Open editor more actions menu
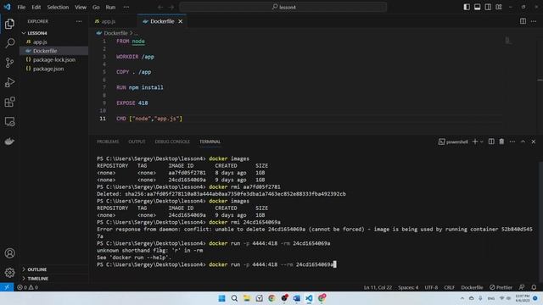Viewport: 543px width, 305px height. 534,21
